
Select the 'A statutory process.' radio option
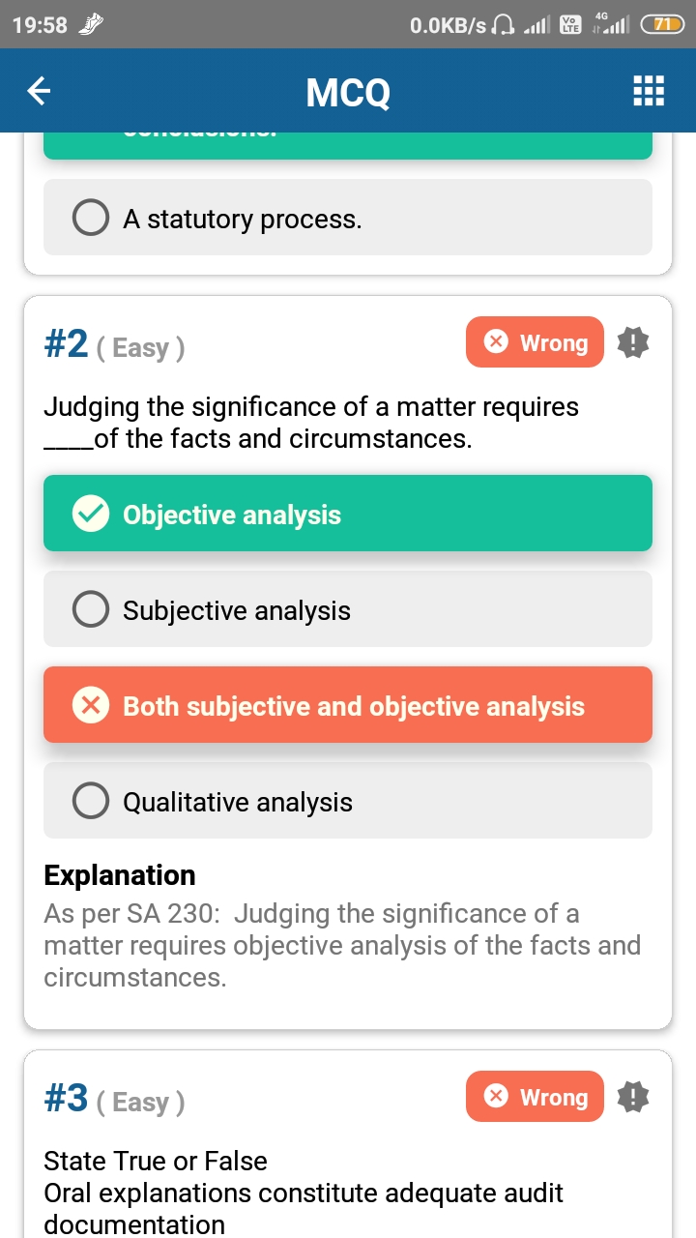(x=91, y=219)
